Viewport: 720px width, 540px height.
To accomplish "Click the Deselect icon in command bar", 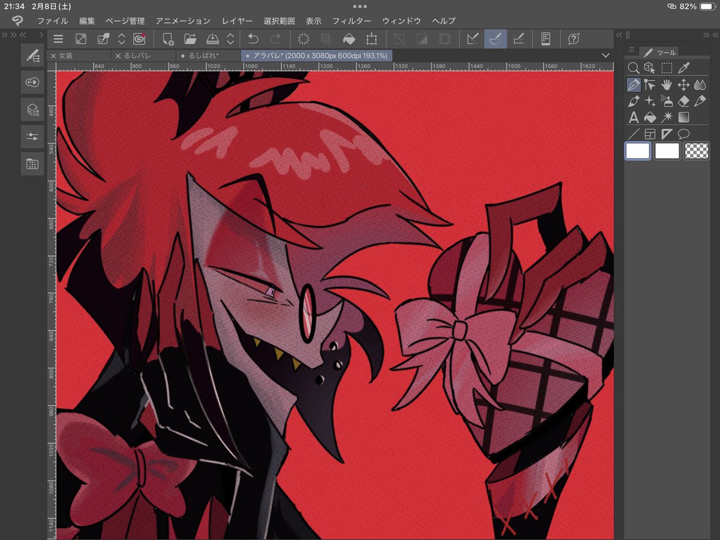I will tap(399, 39).
